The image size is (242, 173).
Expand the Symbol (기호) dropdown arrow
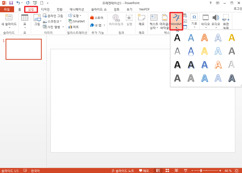click(194, 27)
